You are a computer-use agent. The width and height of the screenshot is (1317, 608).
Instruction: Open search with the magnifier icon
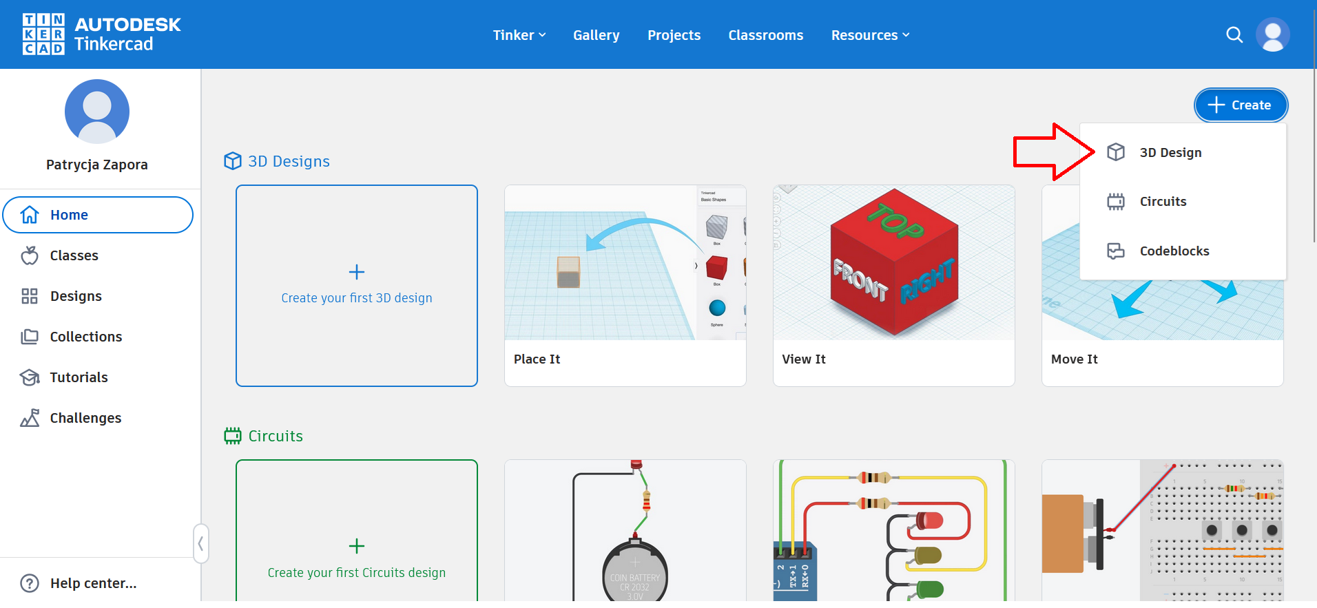point(1234,35)
